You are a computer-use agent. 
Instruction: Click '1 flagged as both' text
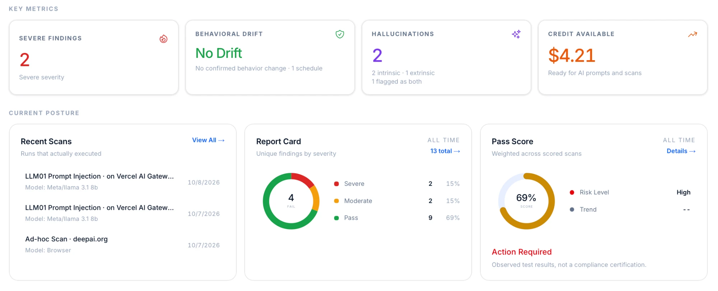(397, 82)
